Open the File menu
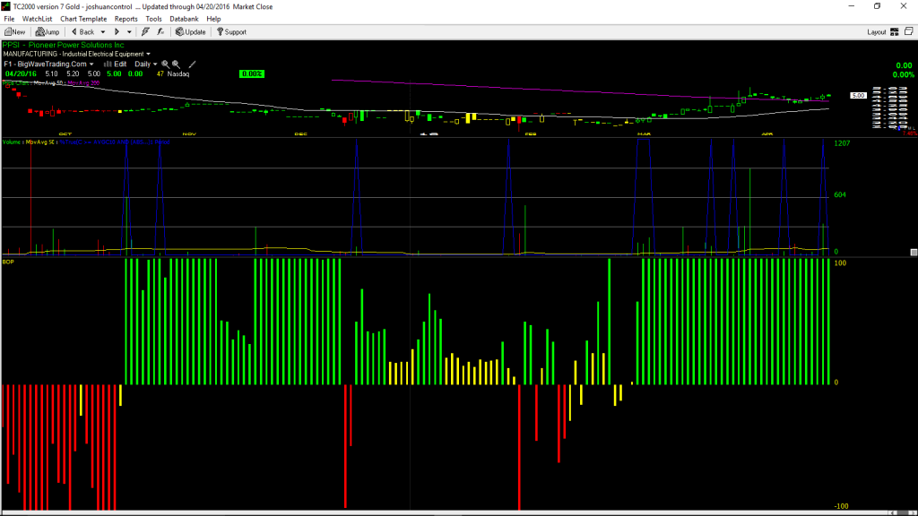Screen dimensions: 918x516 (9, 19)
